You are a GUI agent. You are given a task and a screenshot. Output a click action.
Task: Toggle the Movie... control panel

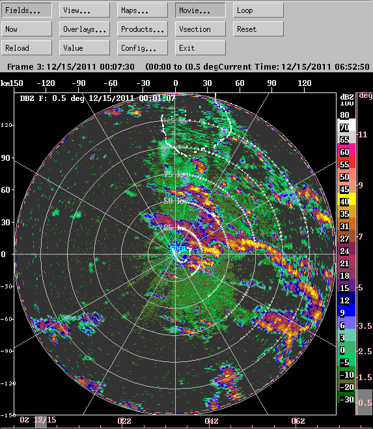(200, 10)
